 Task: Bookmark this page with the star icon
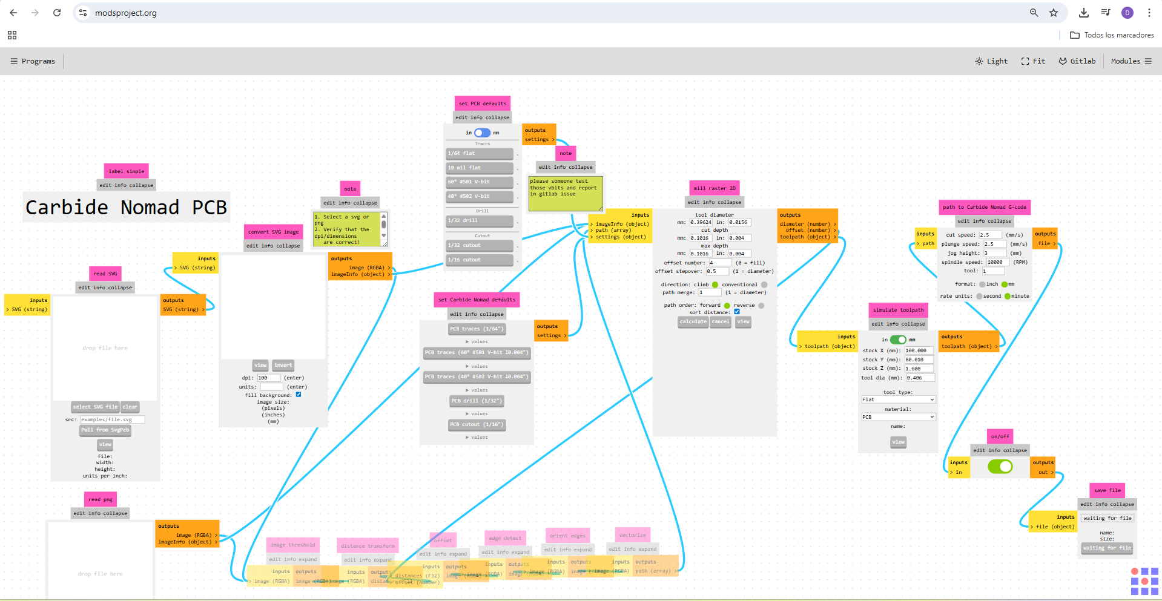1054,13
